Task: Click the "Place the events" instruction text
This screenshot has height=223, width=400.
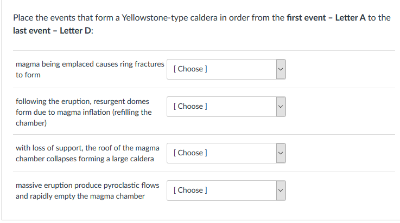Action: (x=42, y=18)
